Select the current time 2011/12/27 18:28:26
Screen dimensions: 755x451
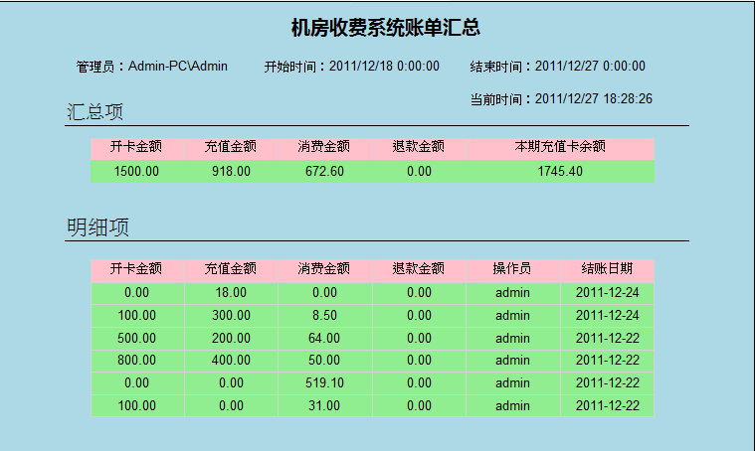[594, 98]
